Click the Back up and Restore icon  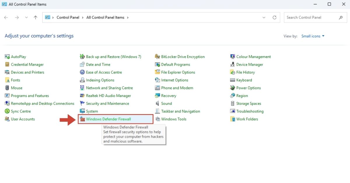[x=82, y=57]
